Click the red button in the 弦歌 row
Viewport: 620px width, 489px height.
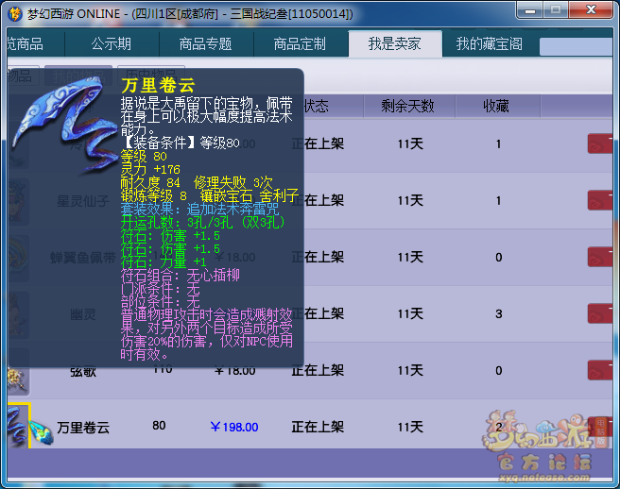pyautogui.click(x=600, y=370)
